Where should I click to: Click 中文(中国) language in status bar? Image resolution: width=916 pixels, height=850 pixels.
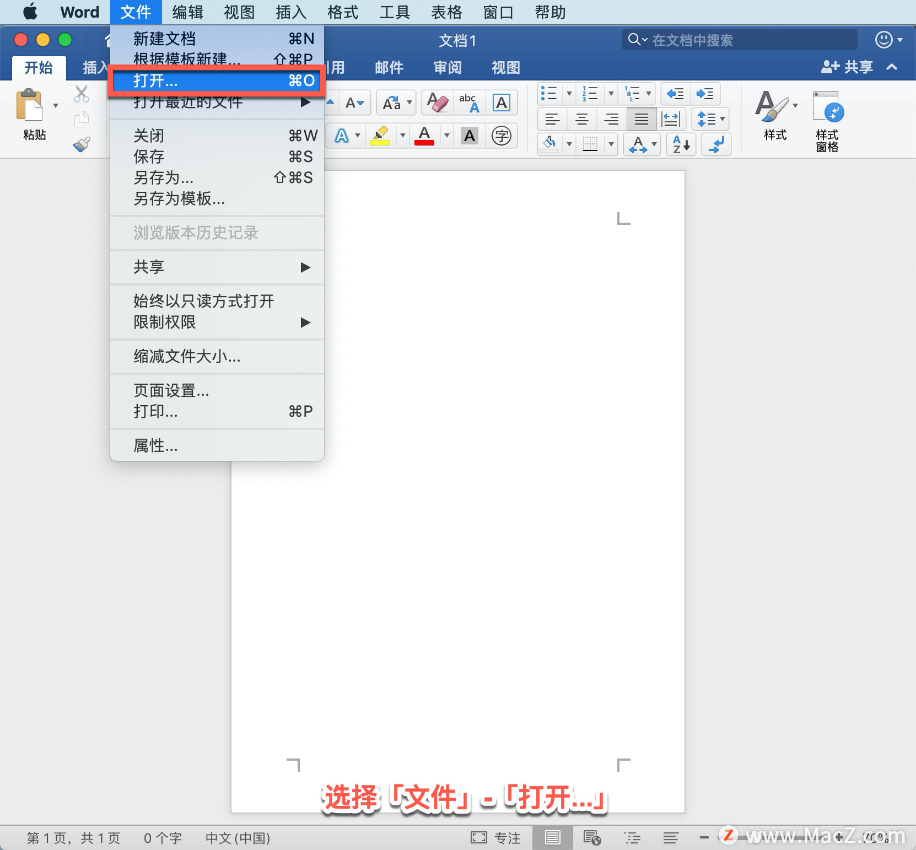(238, 838)
